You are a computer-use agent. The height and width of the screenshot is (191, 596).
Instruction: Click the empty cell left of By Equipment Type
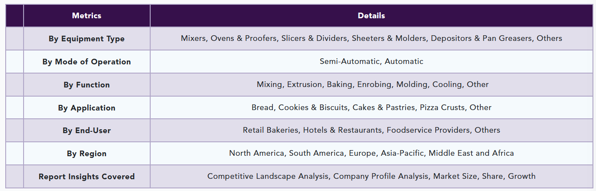click(x=14, y=39)
